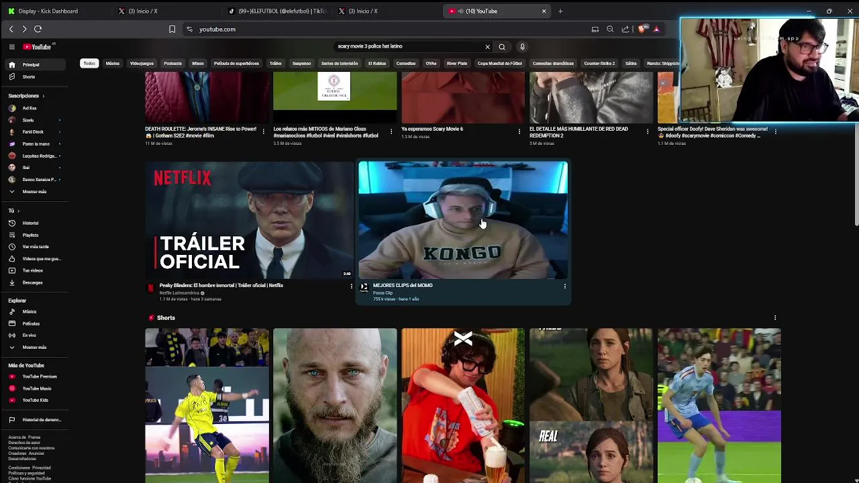Open Ver más tarde list

tap(37, 247)
